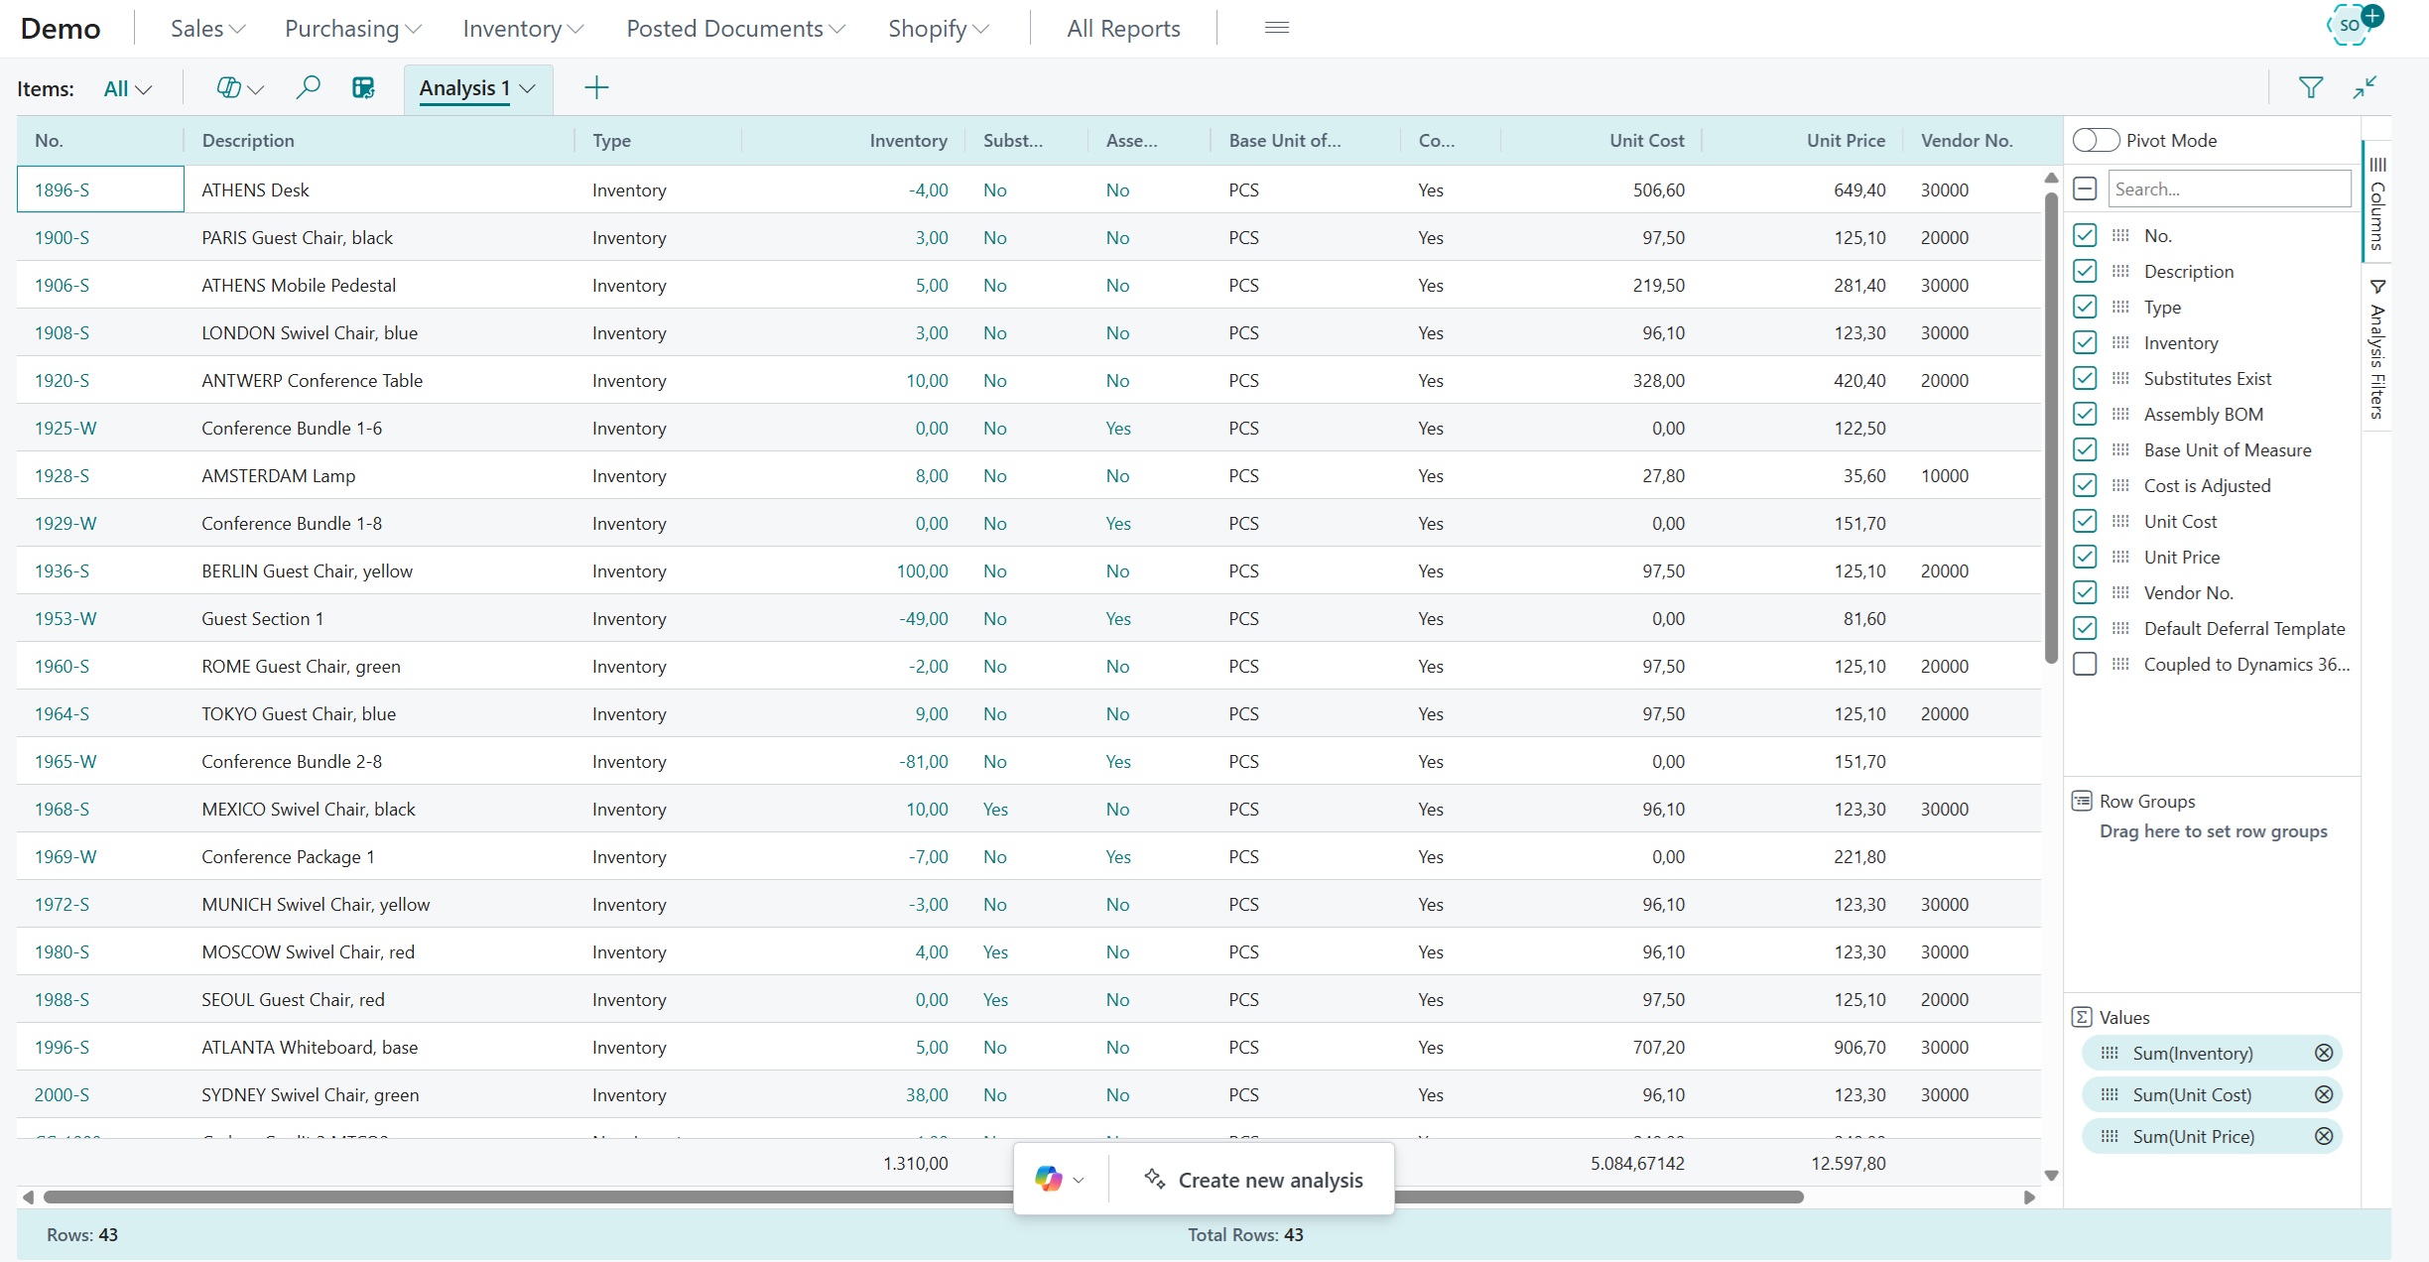Open Assembly BOM Yes for Guest Section 1
Viewport: 2429px width, 1262px height.
pos(1118,618)
